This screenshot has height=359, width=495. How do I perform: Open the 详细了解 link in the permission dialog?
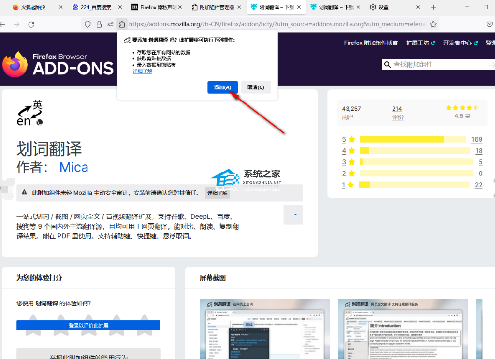coord(143,72)
